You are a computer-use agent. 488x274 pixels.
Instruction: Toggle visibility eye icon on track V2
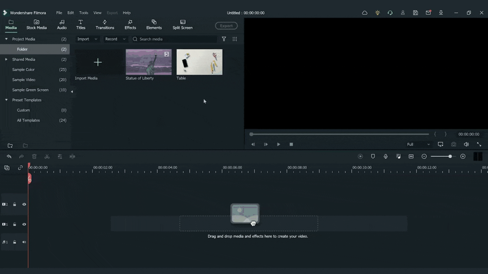pos(24,204)
